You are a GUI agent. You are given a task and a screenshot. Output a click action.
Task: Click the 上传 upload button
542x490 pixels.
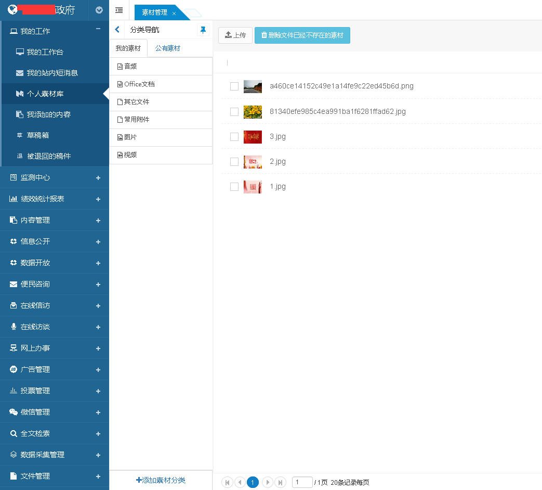coord(235,35)
